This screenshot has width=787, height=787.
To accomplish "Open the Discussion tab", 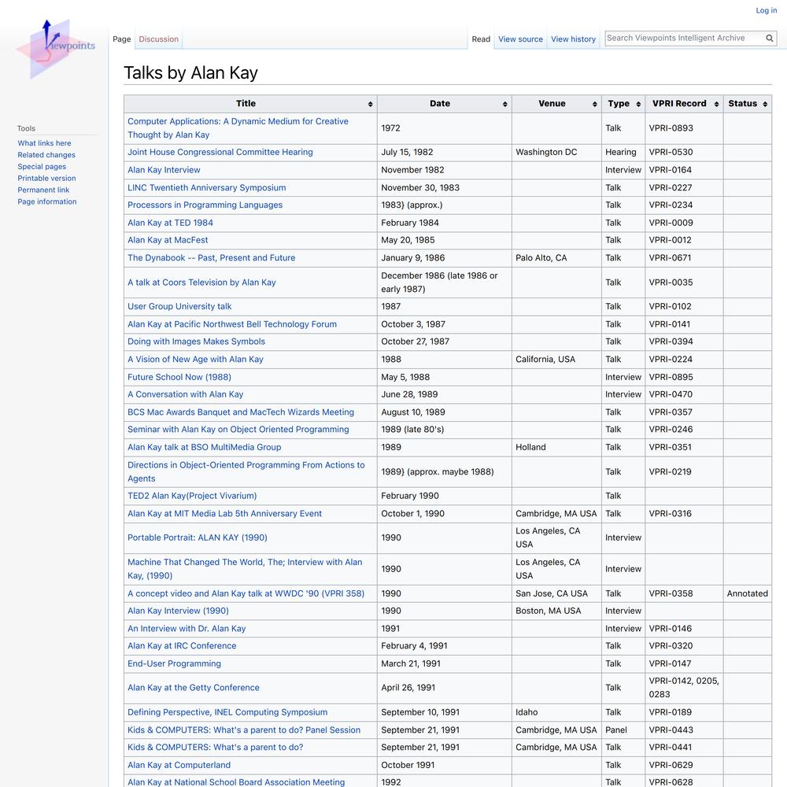I will (159, 39).
